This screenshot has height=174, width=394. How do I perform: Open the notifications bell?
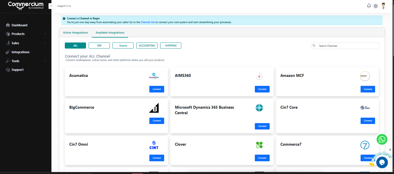[369, 6]
